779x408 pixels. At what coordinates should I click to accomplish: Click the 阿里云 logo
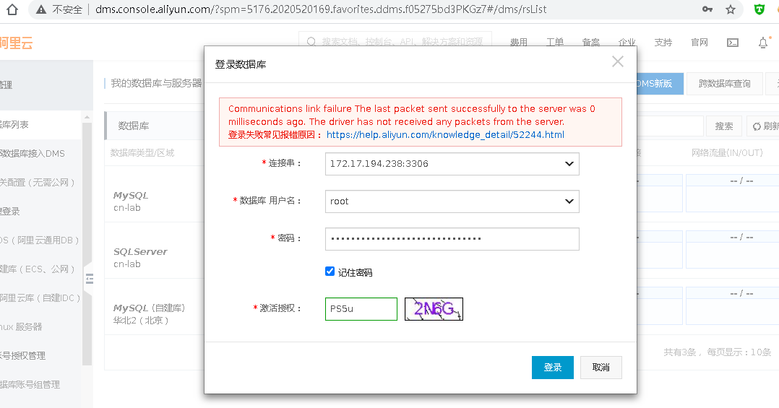tap(15, 43)
